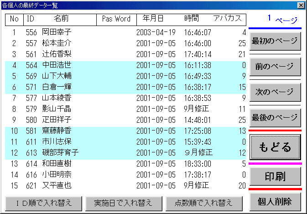This screenshot has height=214, width=307.
Task: Return with the もどる button
Action: click(x=275, y=147)
